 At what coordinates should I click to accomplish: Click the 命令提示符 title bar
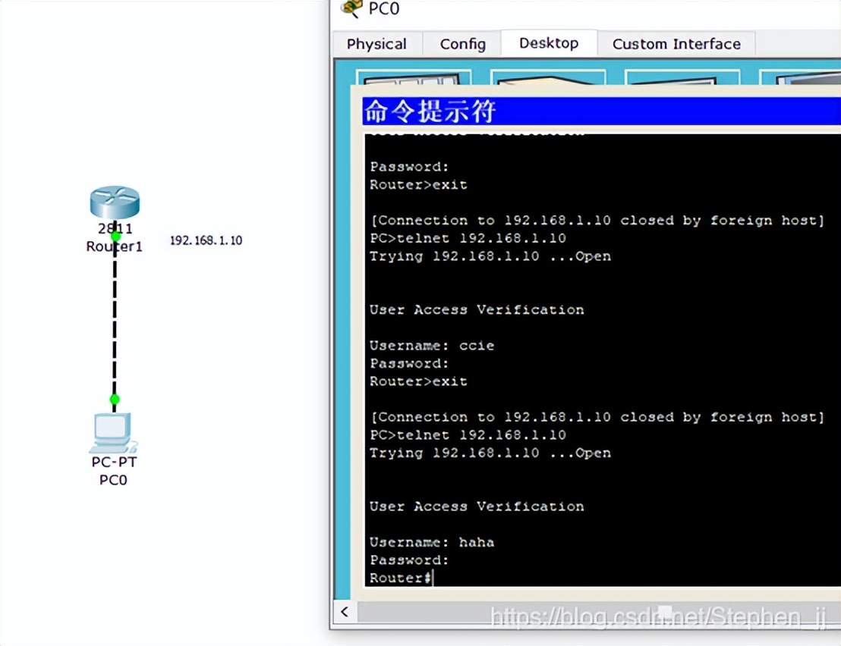tap(601, 111)
